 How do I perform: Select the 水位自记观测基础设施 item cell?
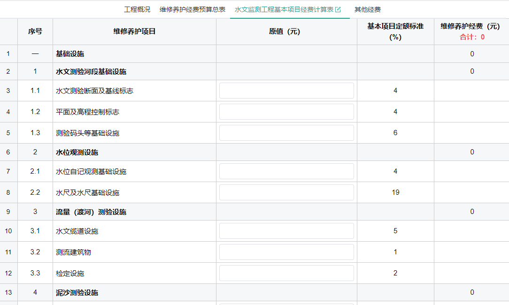[134, 171]
